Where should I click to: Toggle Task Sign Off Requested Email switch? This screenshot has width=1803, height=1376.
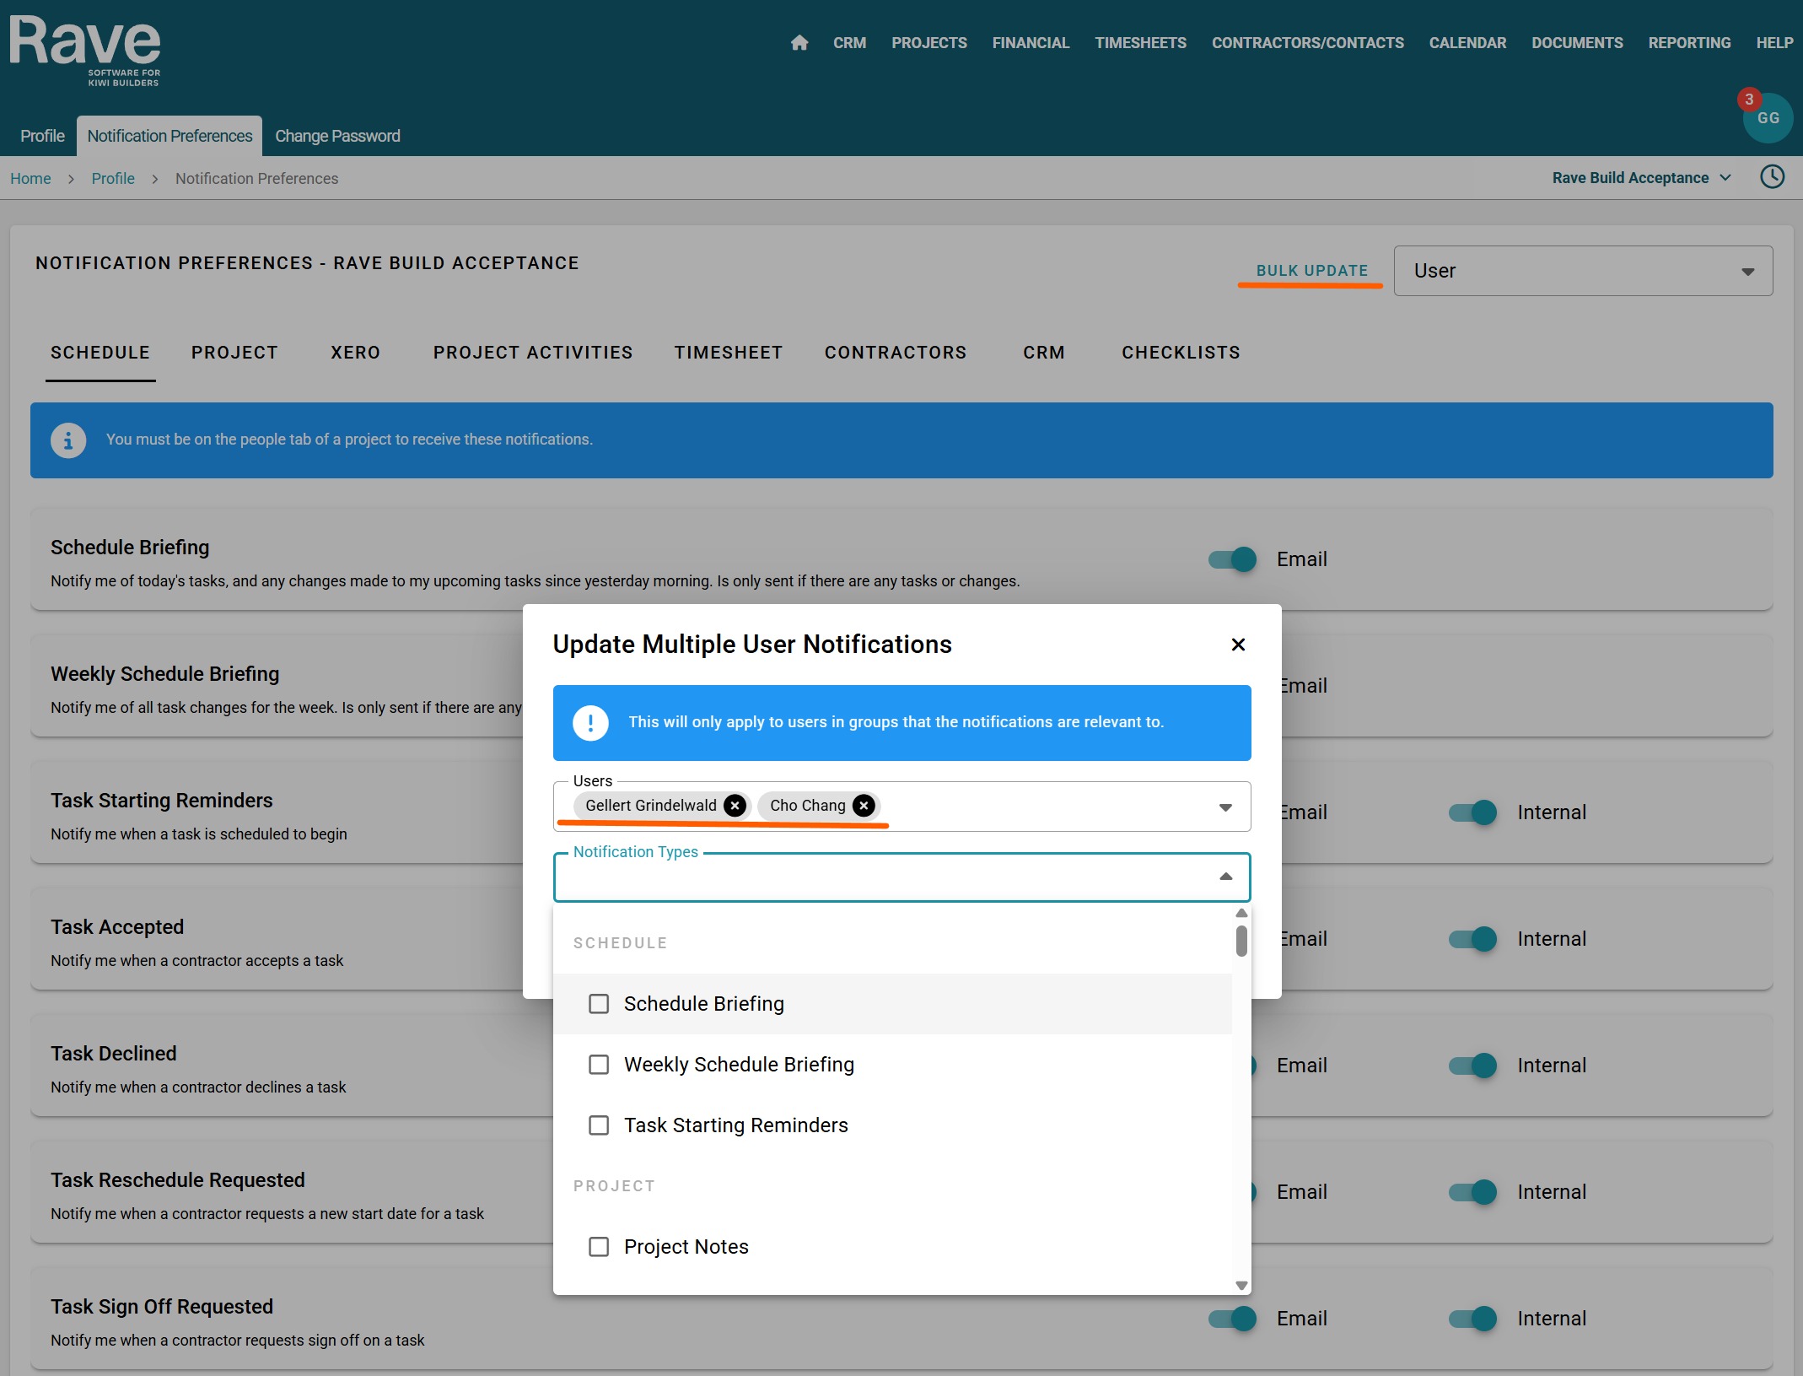pos(1232,1319)
